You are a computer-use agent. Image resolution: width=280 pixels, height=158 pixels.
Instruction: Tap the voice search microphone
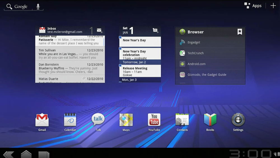(38, 6)
